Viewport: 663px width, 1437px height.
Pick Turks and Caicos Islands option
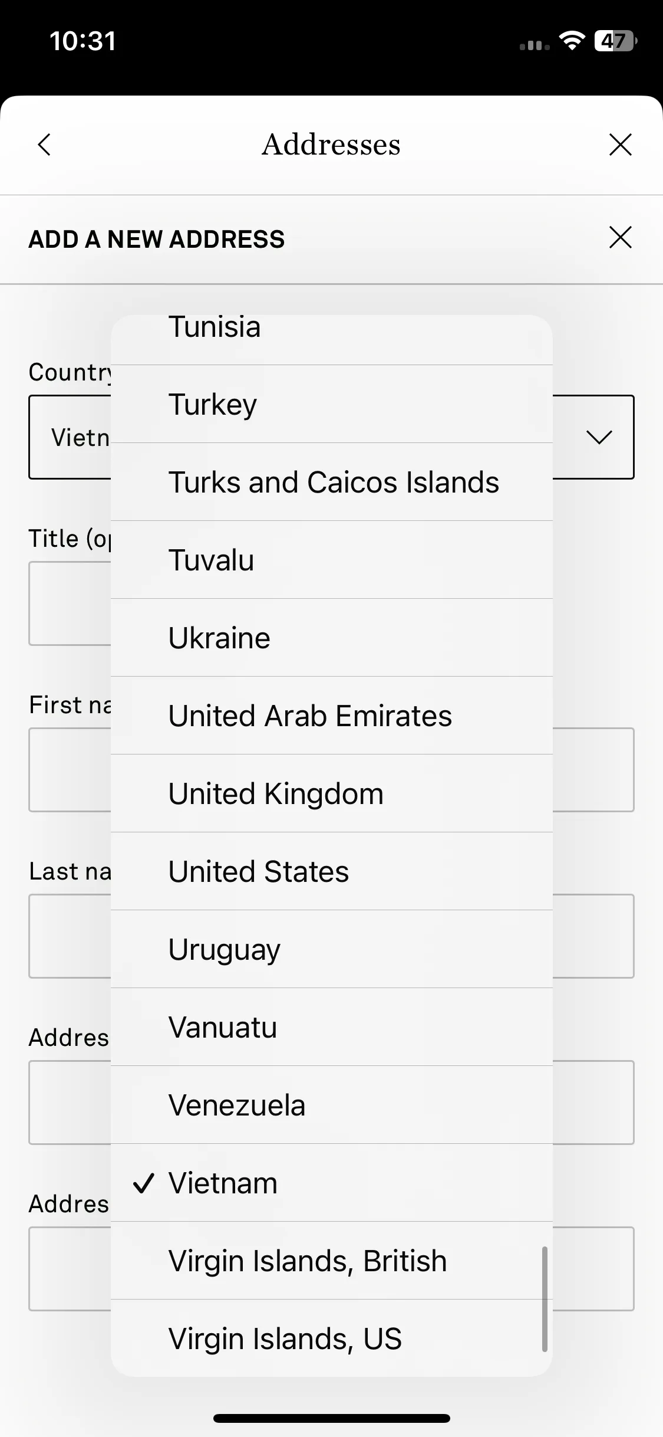(332, 482)
